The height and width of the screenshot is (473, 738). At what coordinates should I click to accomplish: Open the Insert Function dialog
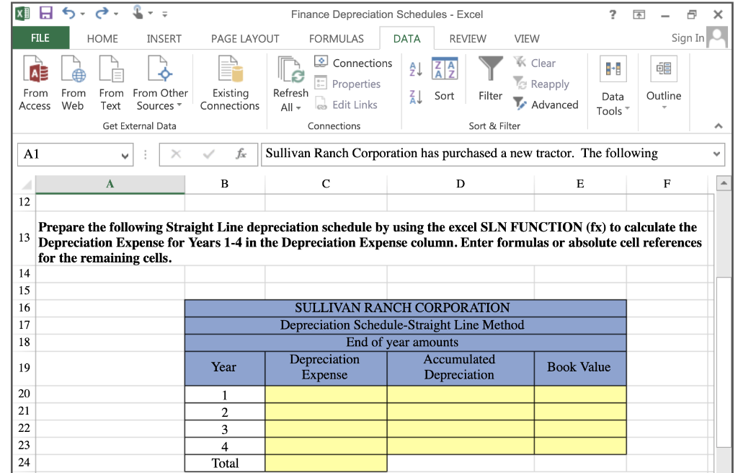pos(243,153)
